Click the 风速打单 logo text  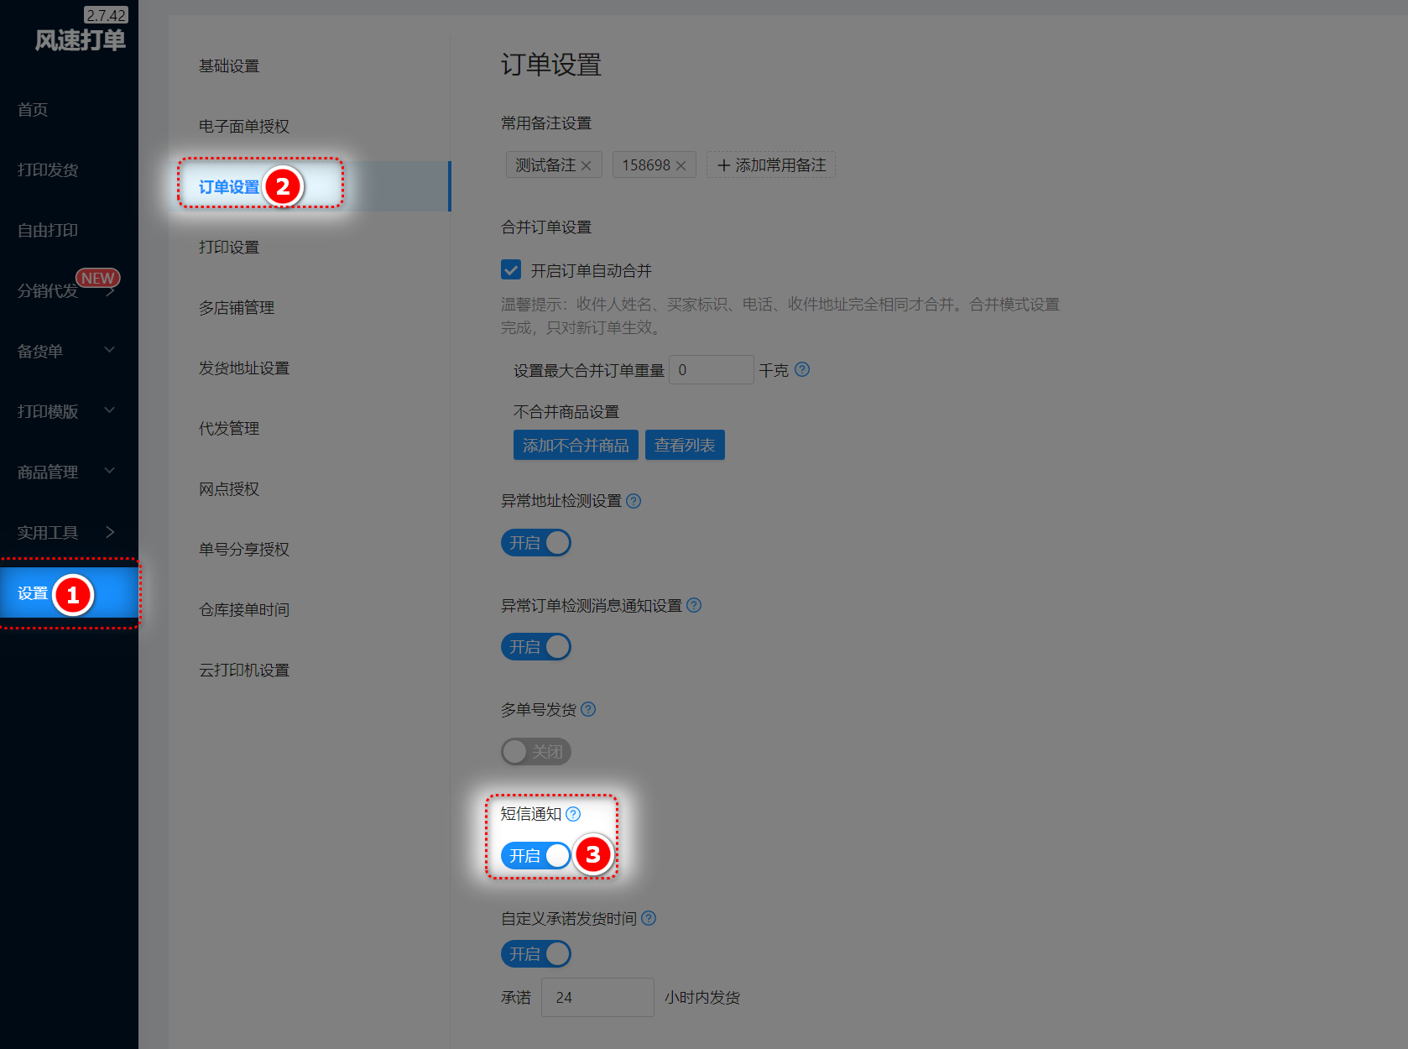coord(81,40)
